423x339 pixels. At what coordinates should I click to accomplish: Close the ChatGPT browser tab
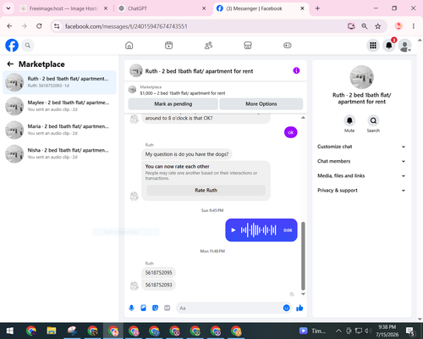click(204, 8)
